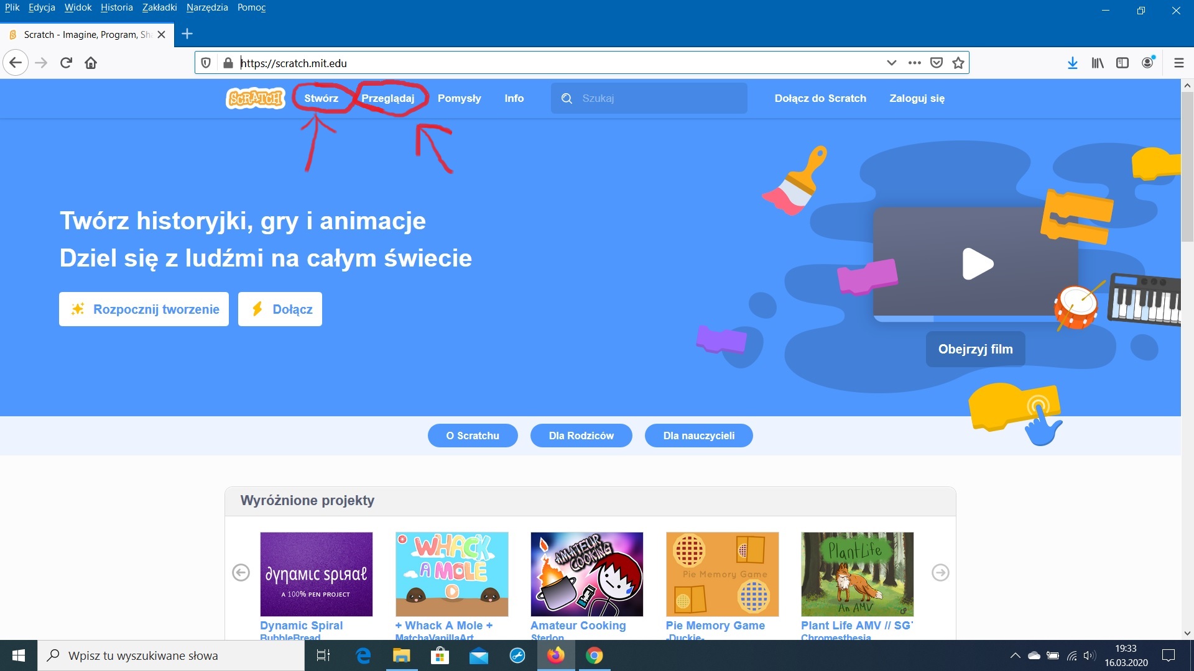Show previous featured projects with left arrow
The image size is (1194, 671).
[x=241, y=572]
